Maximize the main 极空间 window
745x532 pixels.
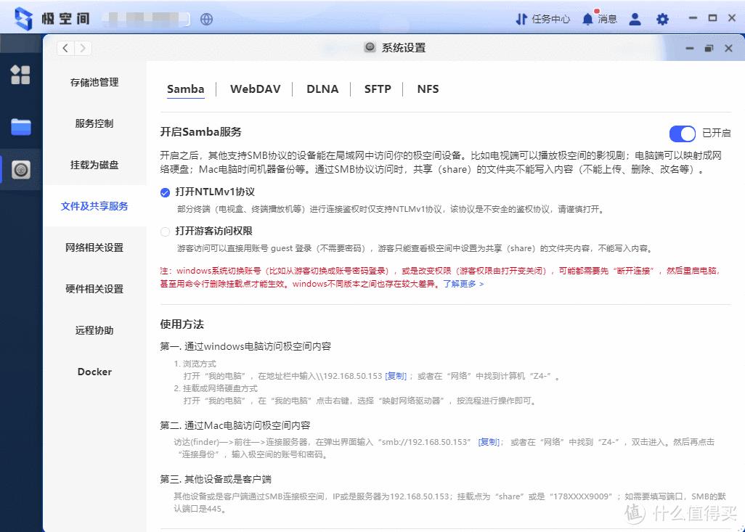(x=712, y=18)
